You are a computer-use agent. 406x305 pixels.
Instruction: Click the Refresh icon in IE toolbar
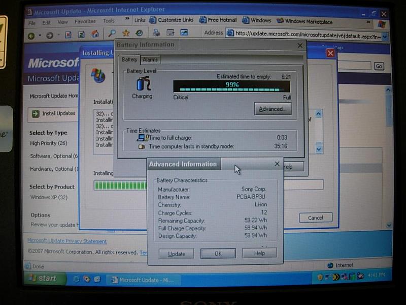coord(81,34)
